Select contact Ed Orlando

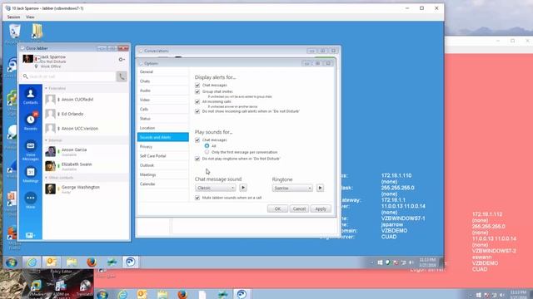click(87, 115)
